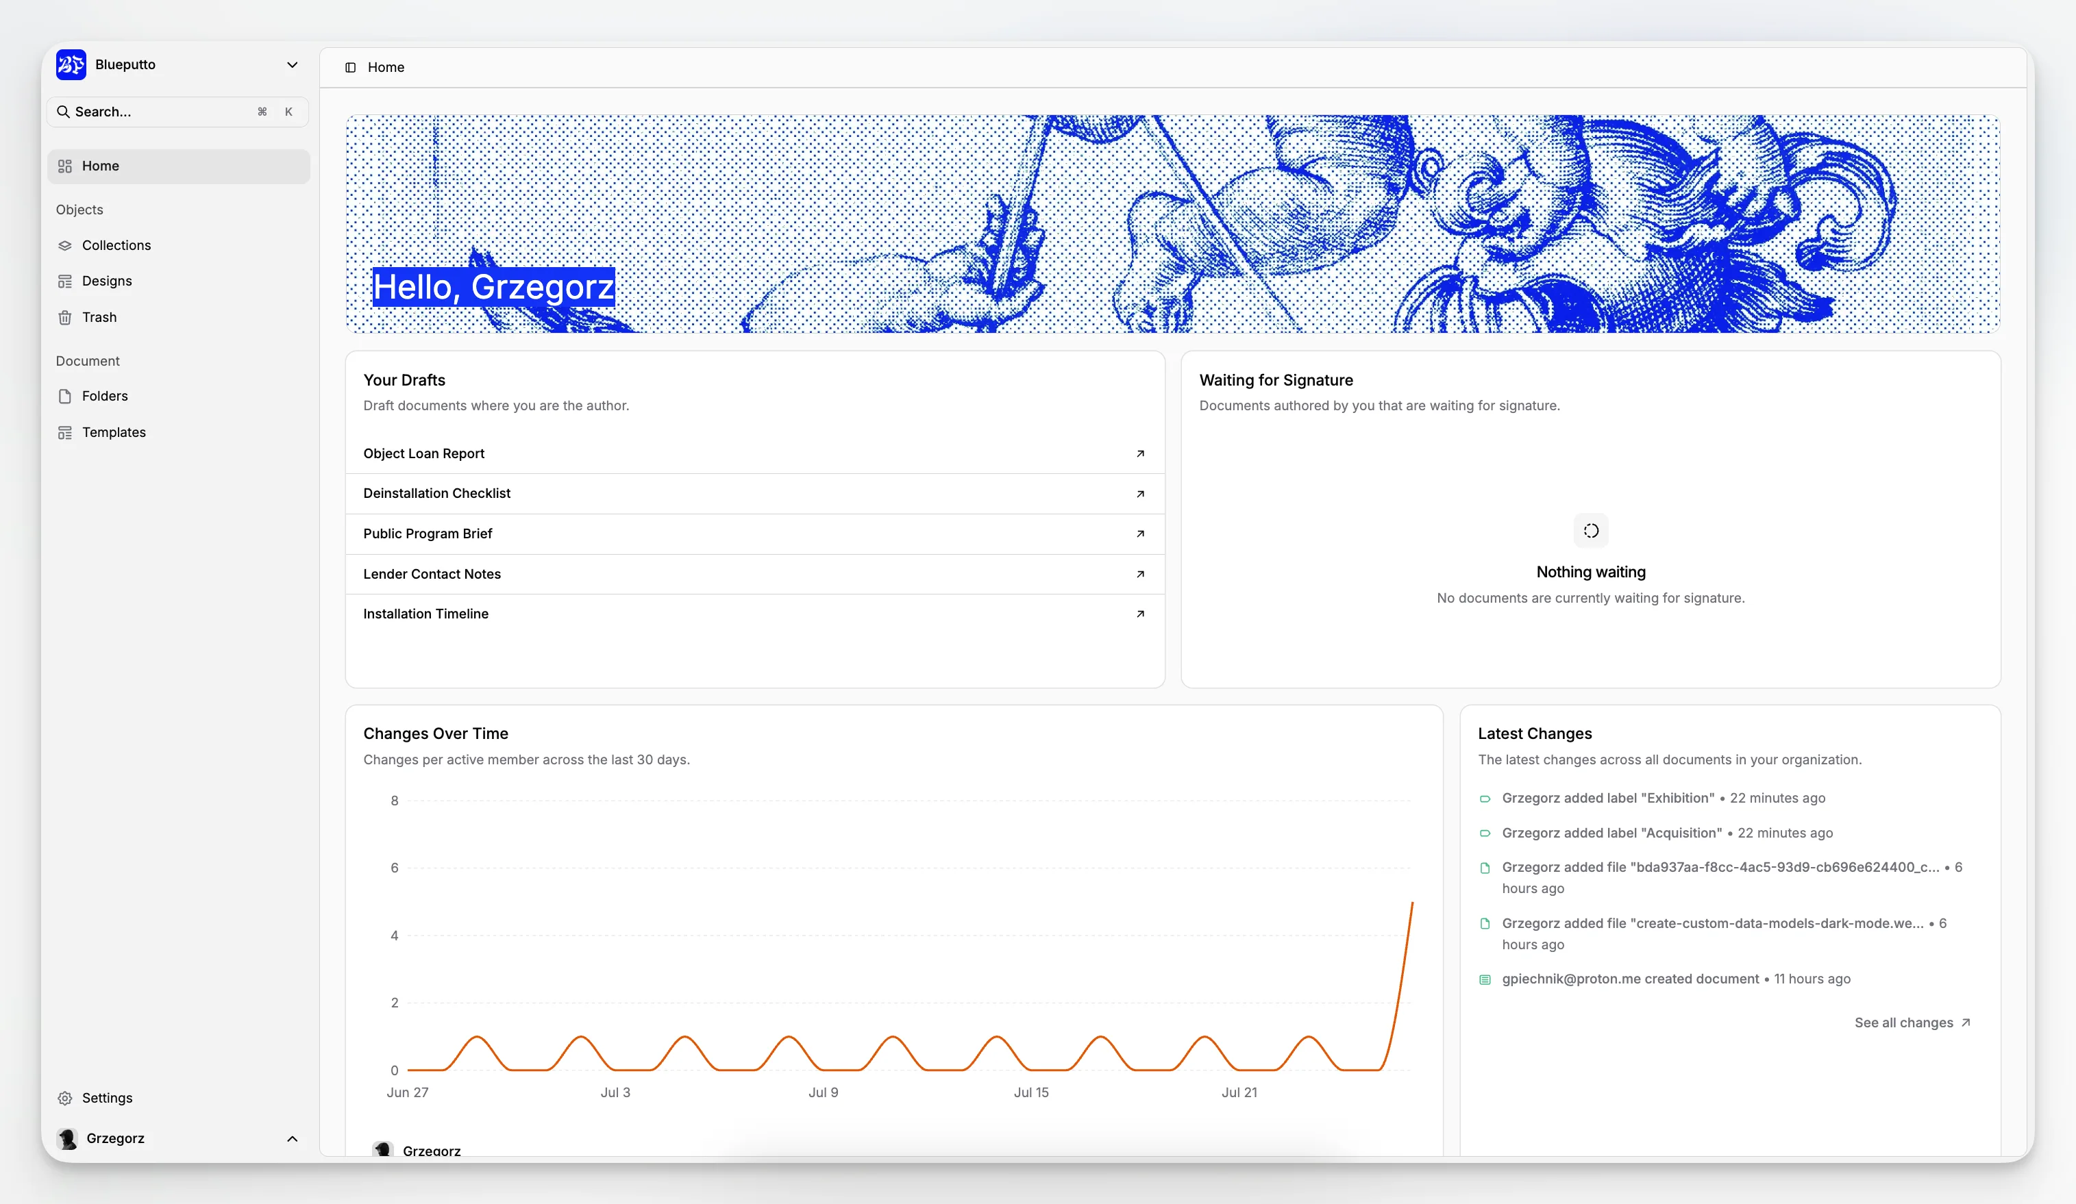This screenshot has width=2076, height=1204.
Task: Click the dashed circle Nothing waiting icon
Action: click(x=1591, y=531)
